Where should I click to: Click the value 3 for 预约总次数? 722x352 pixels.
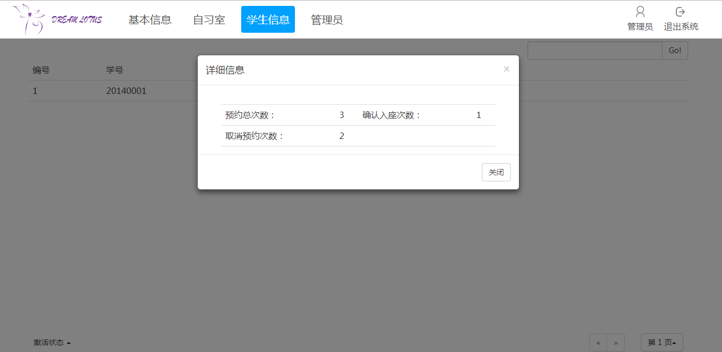point(342,115)
